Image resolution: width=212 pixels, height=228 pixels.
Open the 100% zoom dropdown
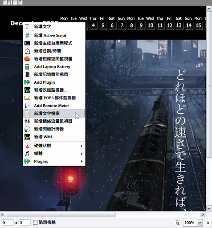point(200,223)
